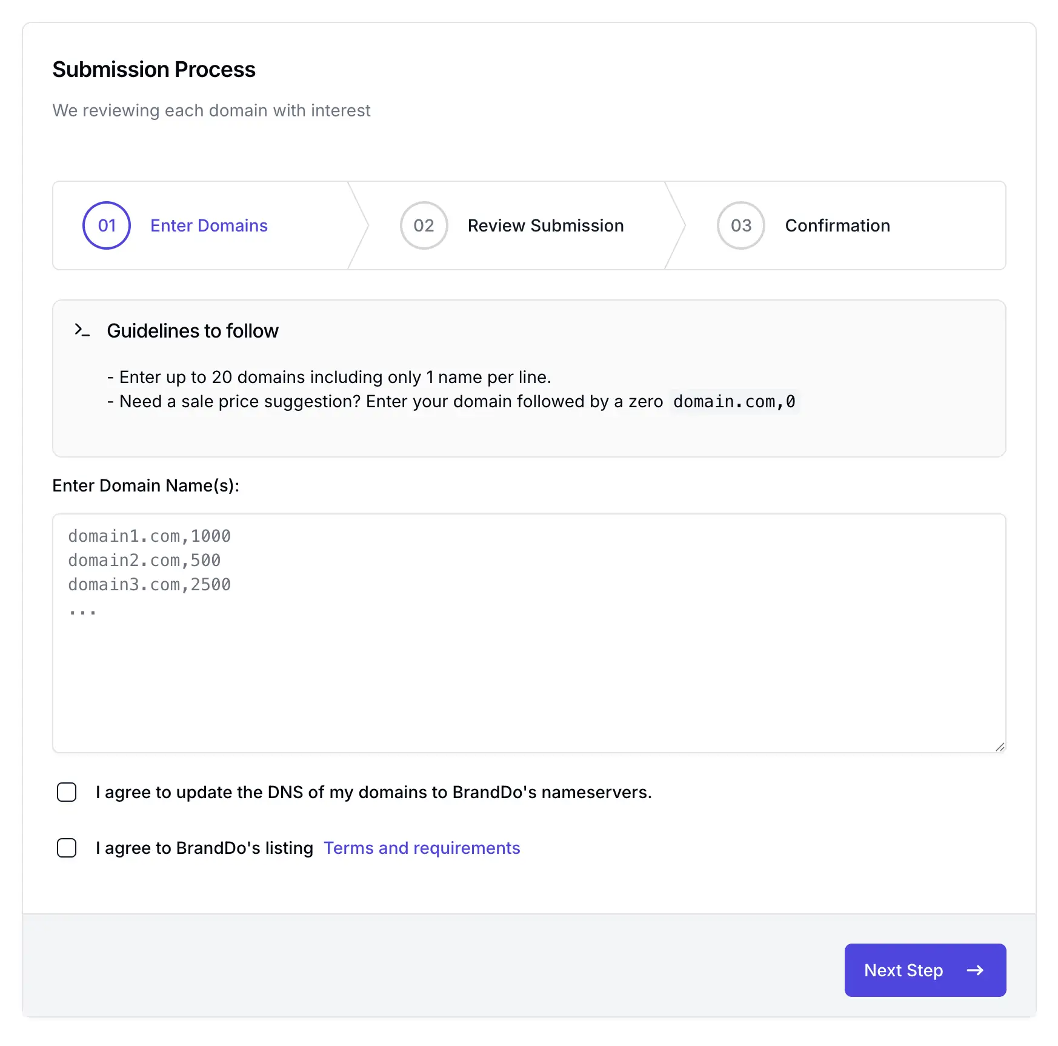Image resolution: width=1058 pixels, height=1046 pixels.
Task: Select the 01 step circle icon
Action: pyautogui.click(x=106, y=225)
